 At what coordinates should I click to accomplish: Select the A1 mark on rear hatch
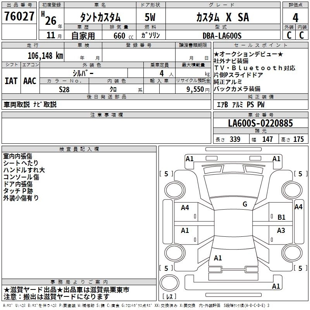(x=218, y=258)
